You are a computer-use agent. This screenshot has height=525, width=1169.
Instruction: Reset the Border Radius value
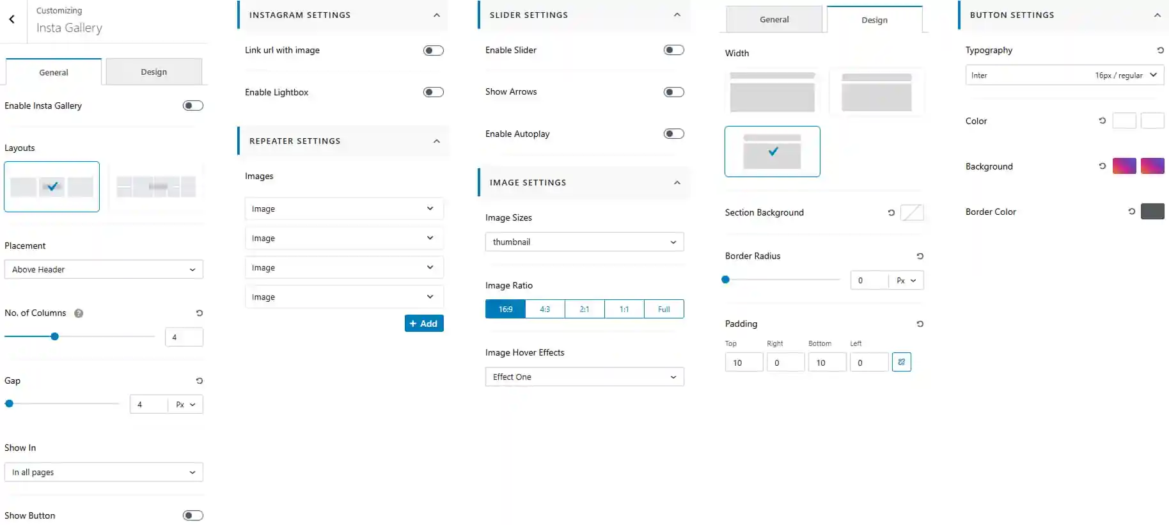920,256
